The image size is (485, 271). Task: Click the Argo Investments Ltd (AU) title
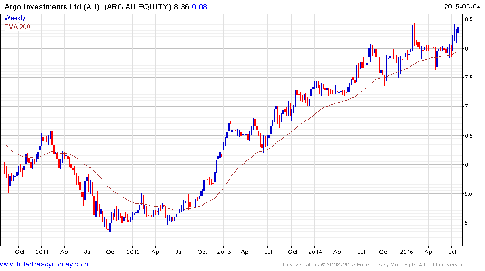tap(51, 7)
